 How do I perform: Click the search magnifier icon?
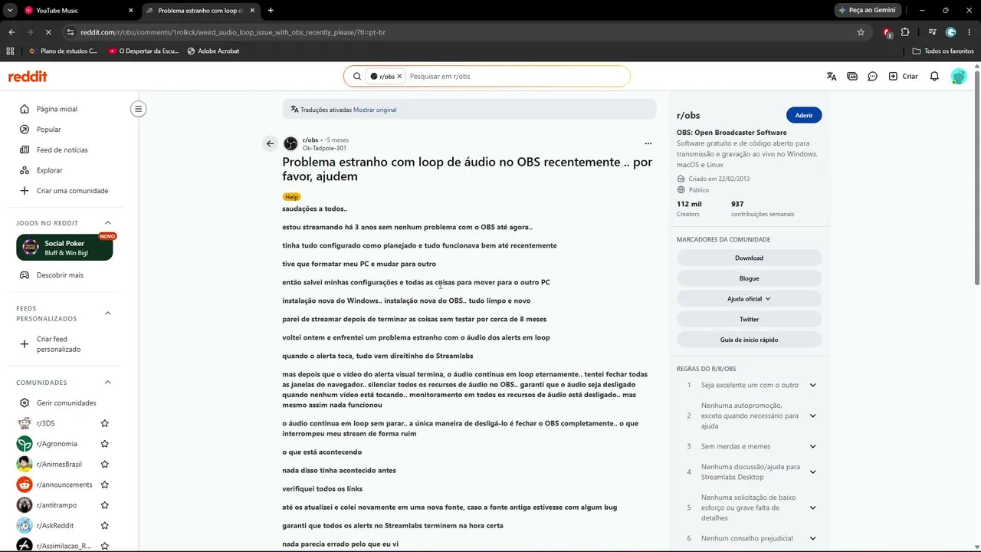(357, 77)
